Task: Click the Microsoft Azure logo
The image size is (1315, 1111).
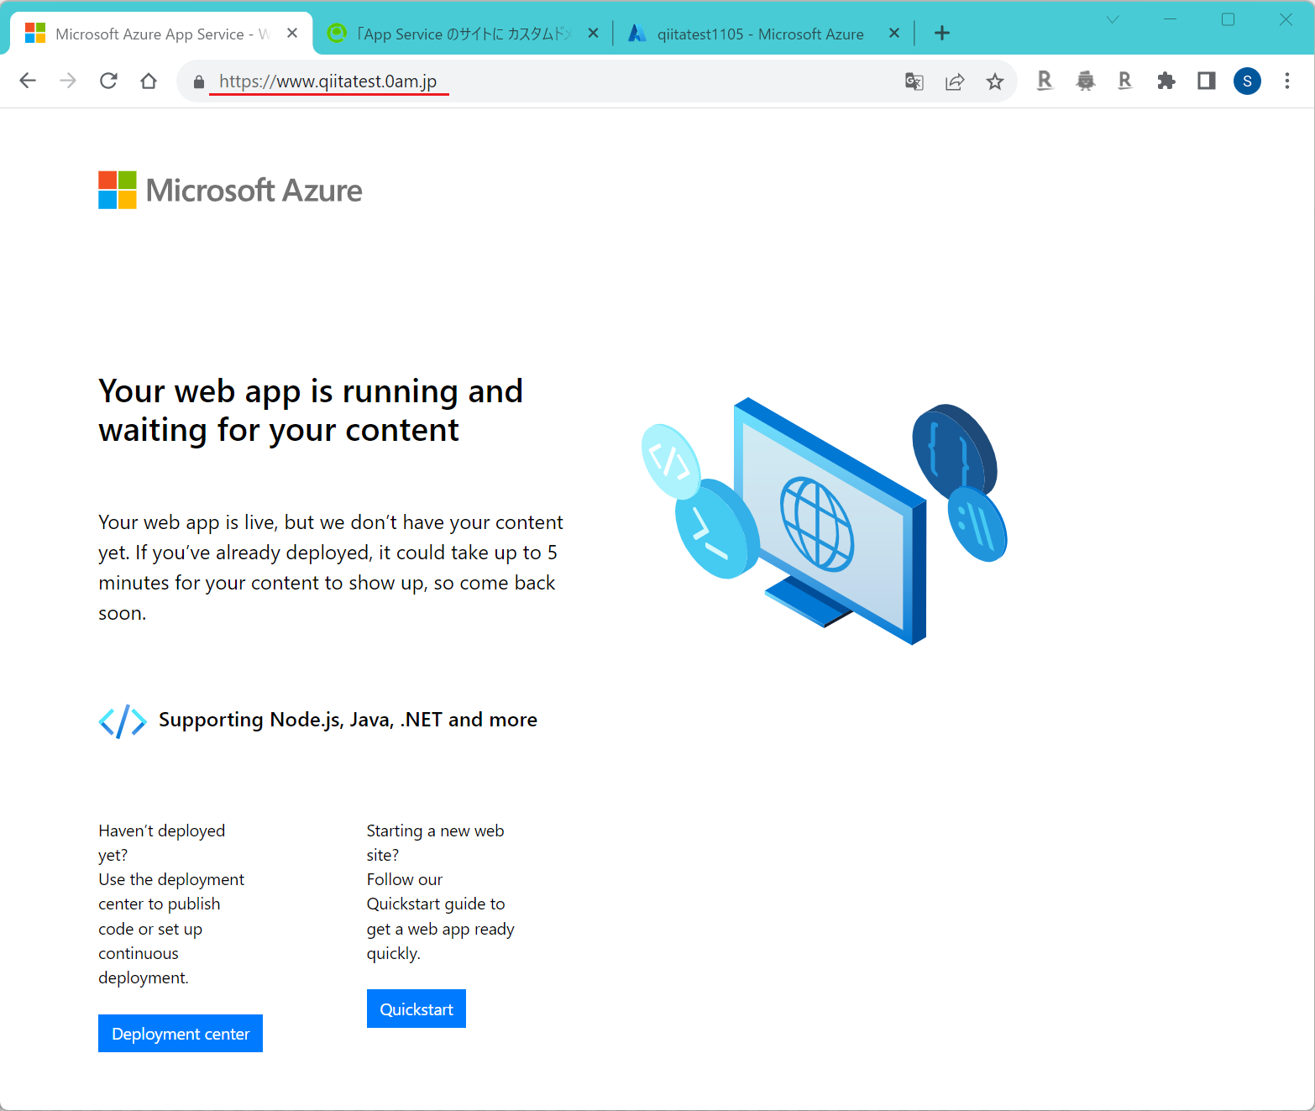Action: click(230, 191)
